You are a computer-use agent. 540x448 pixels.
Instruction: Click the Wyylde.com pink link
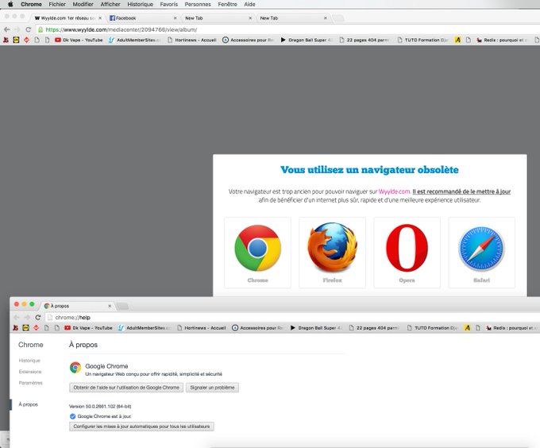(x=394, y=191)
